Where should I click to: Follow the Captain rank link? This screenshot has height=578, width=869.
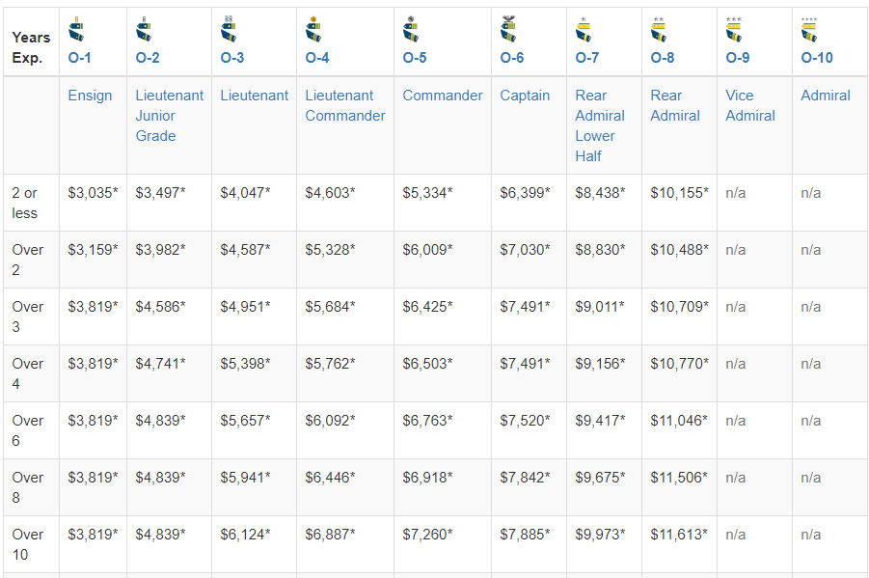tap(525, 96)
